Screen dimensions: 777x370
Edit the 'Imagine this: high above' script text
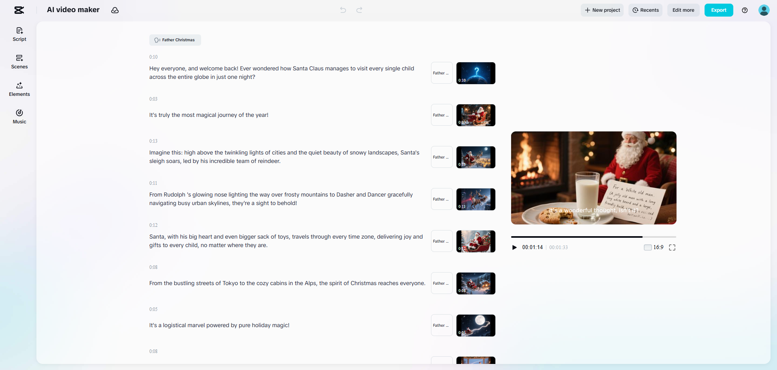pos(284,157)
